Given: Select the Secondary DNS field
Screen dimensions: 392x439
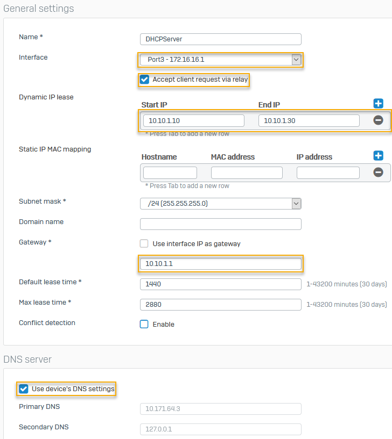Looking at the screenshot, I should click(x=220, y=429).
